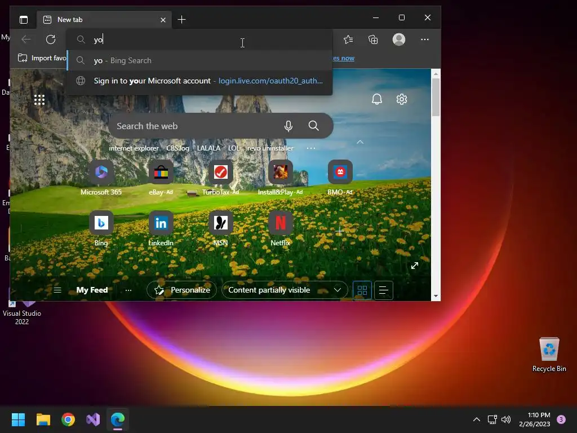
Task: Open Settings and more ellipsis menu
Action: point(425,39)
